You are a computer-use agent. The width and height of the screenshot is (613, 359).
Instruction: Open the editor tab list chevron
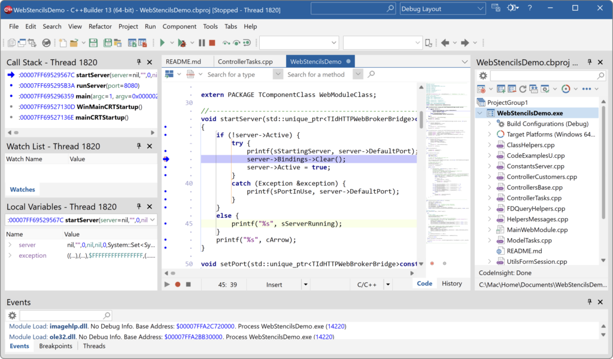[465, 62]
